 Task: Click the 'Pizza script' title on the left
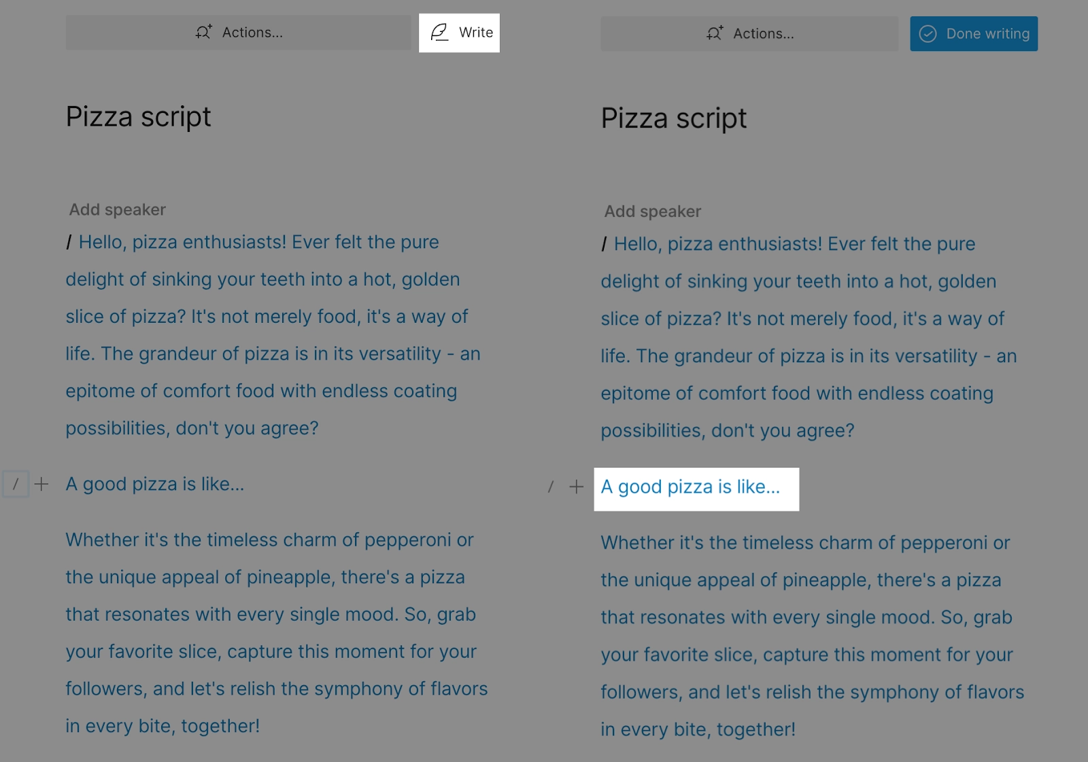click(137, 116)
